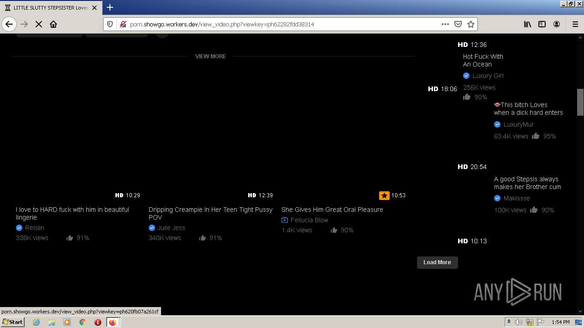Go back to the previous page
Screen dimensions: 584x328
[9, 24]
